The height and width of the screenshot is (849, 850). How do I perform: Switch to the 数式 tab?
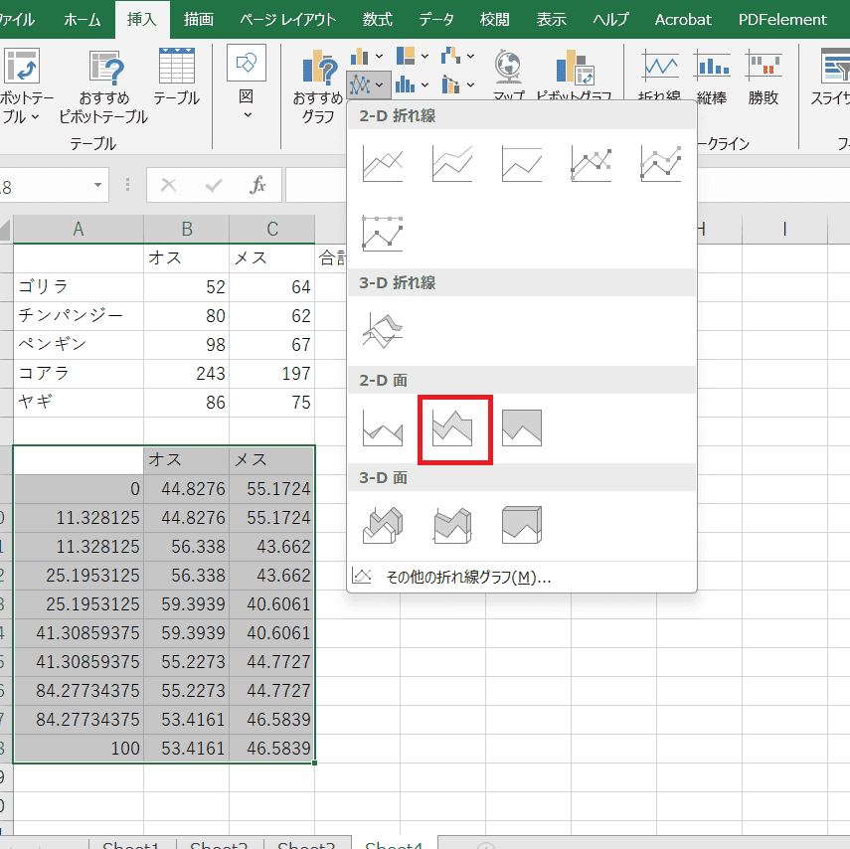click(x=378, y=20)
